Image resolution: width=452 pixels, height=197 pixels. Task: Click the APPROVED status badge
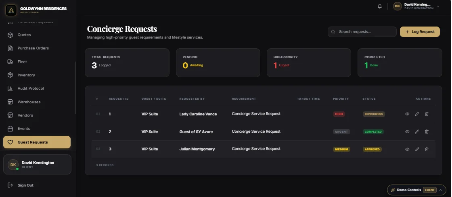(372, 149)
